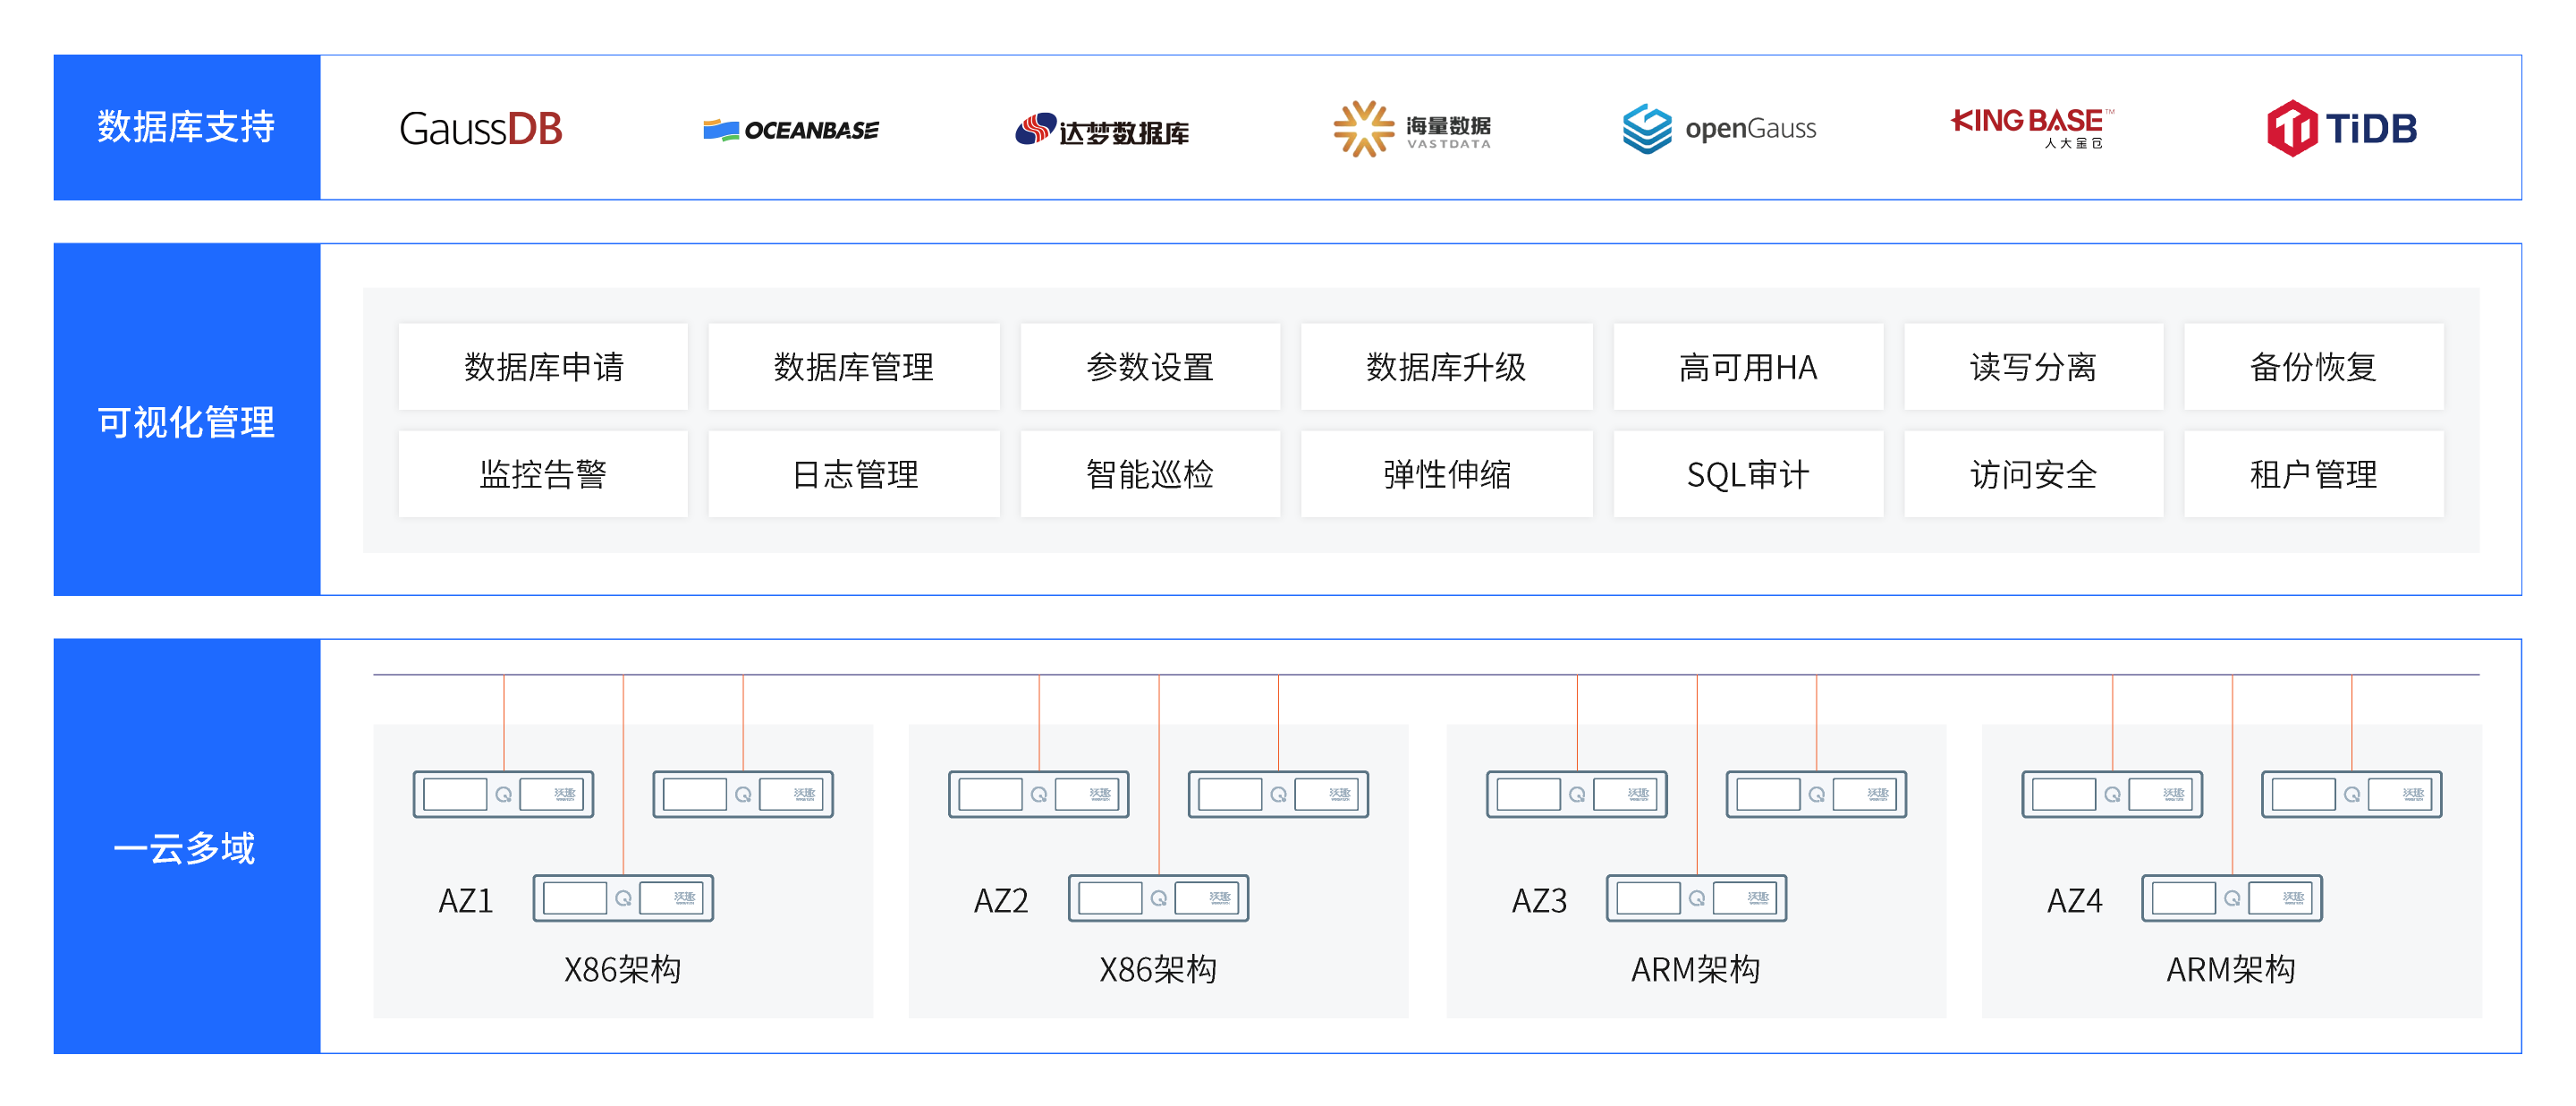
Task: Select the 可视化管理 section header
Action: [187, 420]
